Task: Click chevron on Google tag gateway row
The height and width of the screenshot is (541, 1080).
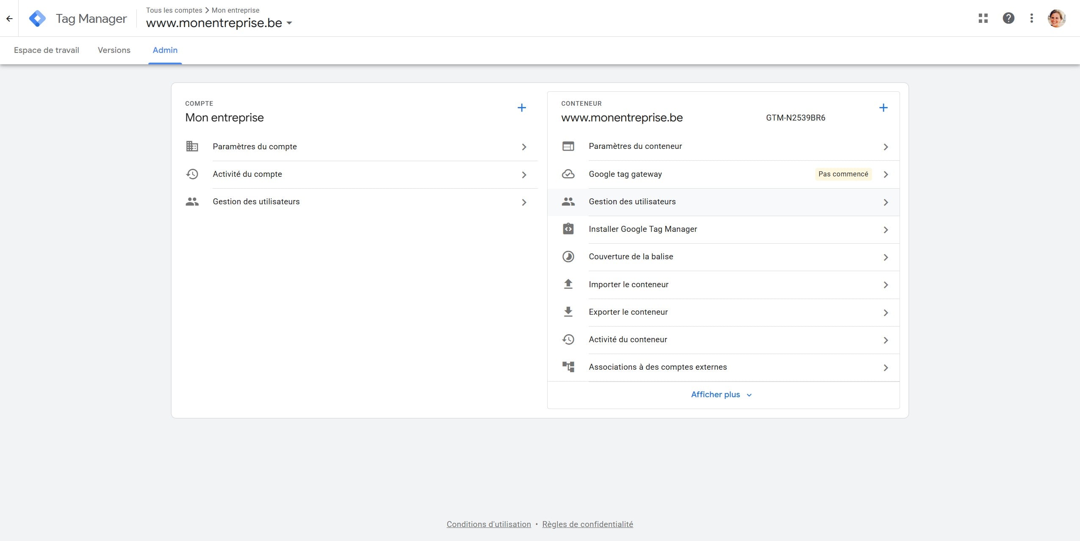Action: coord(886,174)
